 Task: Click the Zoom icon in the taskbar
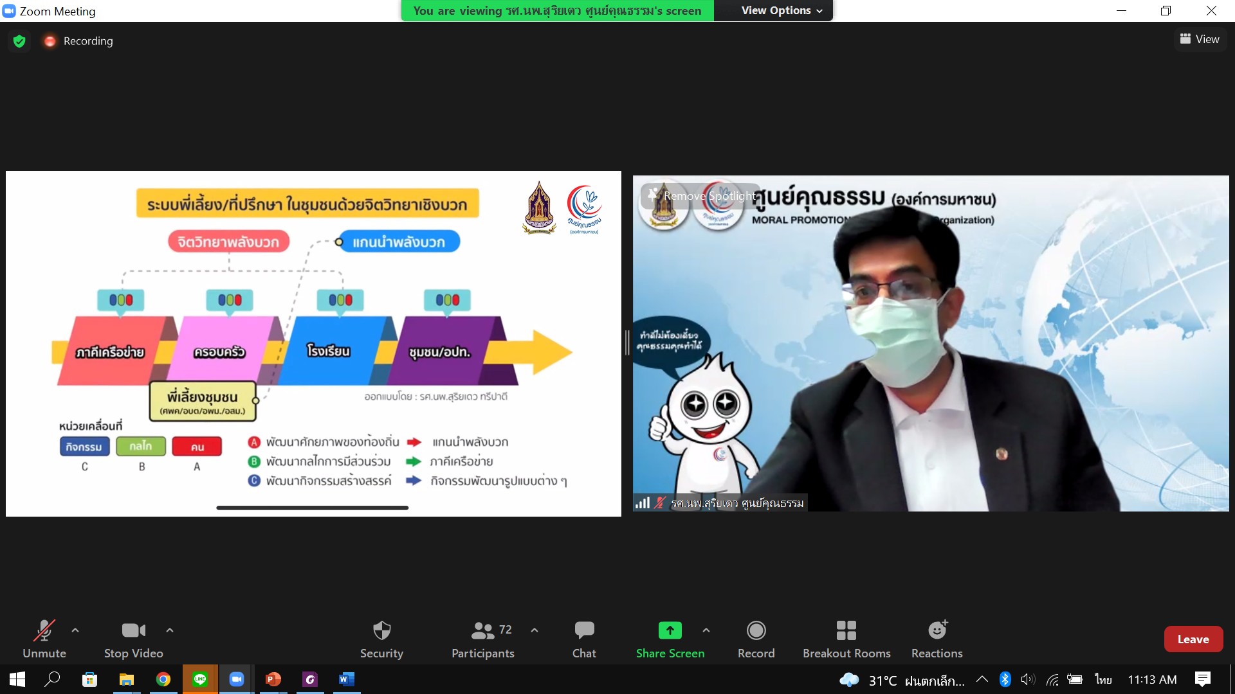click(237, 679)
